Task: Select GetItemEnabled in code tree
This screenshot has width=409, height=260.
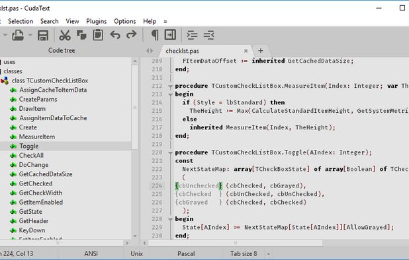Action: point(41,203)
